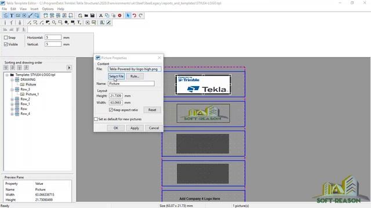Click the picture Name field
The height and width of the screenshot is (208, 371).
click(132, 84)
